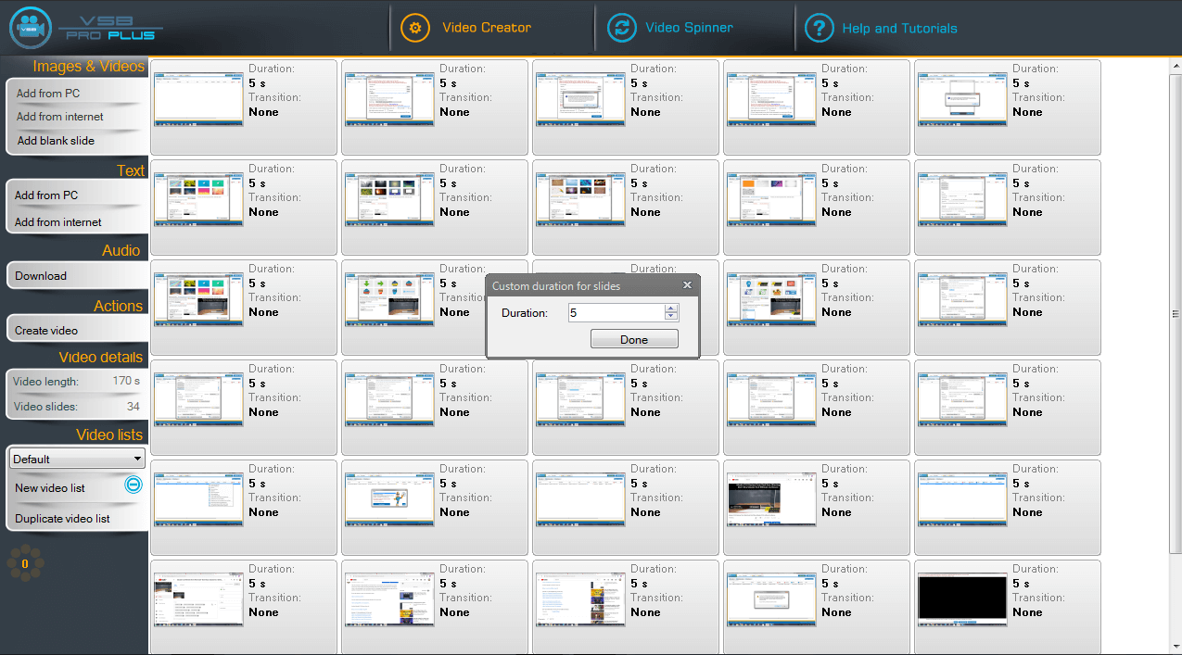This screenshot has height=655, width=1182.
Task: Decrease the duration with the down arrow
Action: (671, 317)
